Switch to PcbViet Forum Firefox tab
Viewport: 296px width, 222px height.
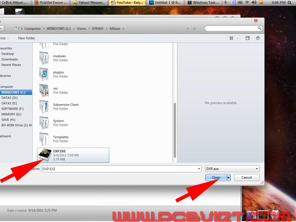tap(51, 3)
